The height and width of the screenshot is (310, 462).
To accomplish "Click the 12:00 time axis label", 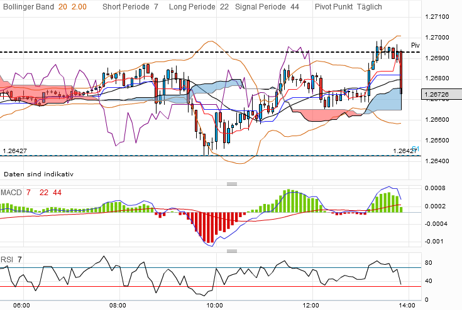I will click(311, 306).
